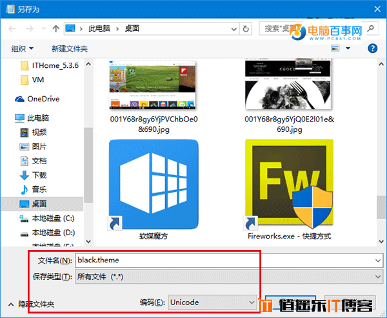Viewport: 387px width, 318px height.
Task: Select the ITHome_5.3.6 folder
Action: pyautogui.click(x=50, y=65)
